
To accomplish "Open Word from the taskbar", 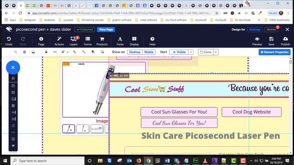I will pos(167,161).
